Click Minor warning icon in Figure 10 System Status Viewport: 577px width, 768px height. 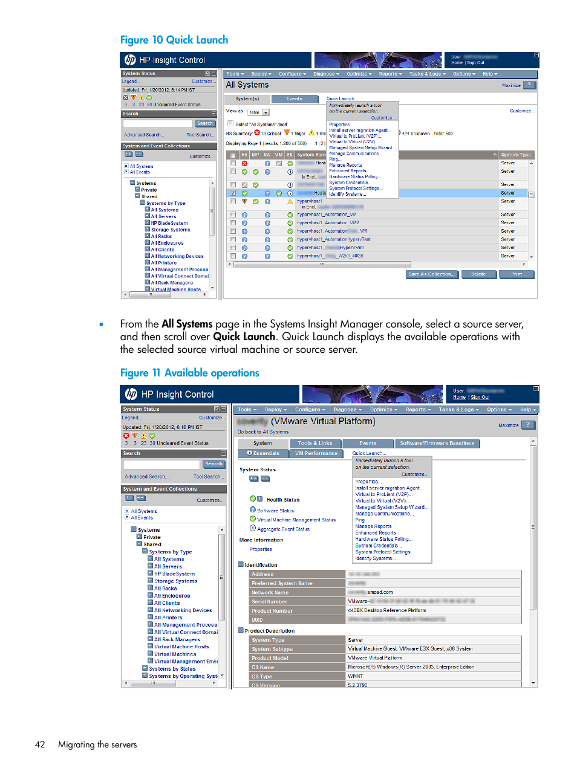142,97
